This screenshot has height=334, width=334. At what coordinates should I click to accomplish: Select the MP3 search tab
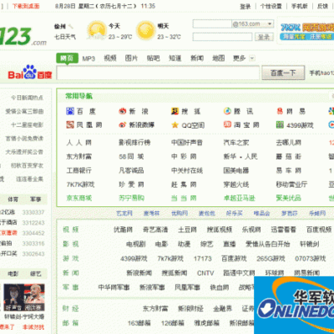[89, 58]
